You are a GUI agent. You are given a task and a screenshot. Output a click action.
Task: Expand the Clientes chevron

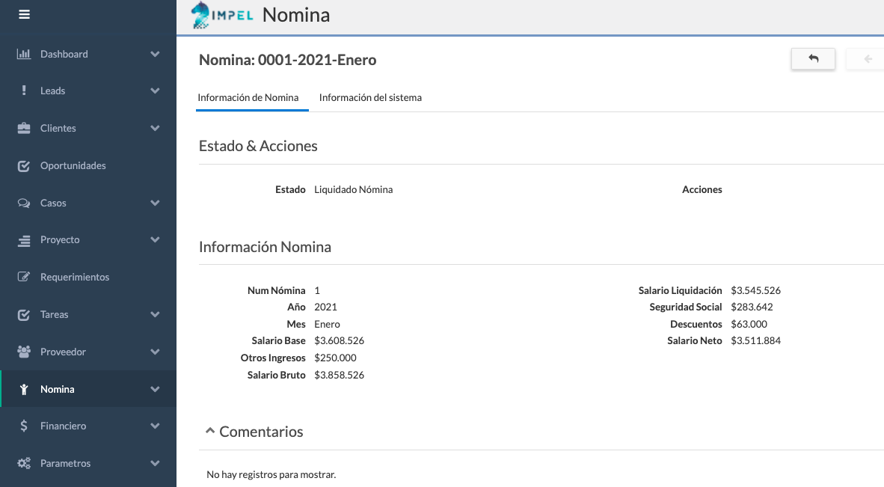pyautogui.click(x=155, y=128)
